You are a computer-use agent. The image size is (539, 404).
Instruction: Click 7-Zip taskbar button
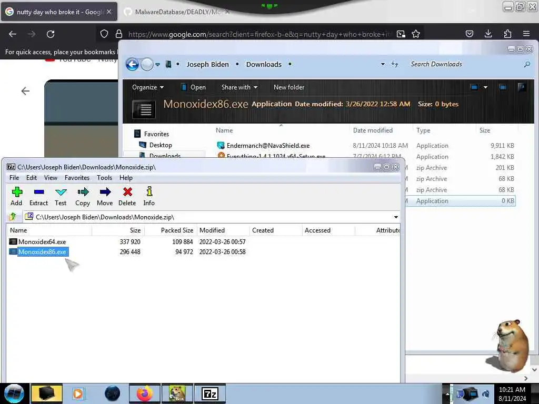[210, 393]
